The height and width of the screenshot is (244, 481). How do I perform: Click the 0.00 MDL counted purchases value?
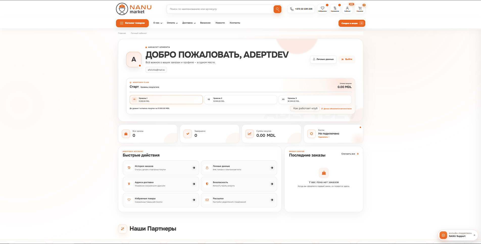pyautogui.click(x=345, y=87)
